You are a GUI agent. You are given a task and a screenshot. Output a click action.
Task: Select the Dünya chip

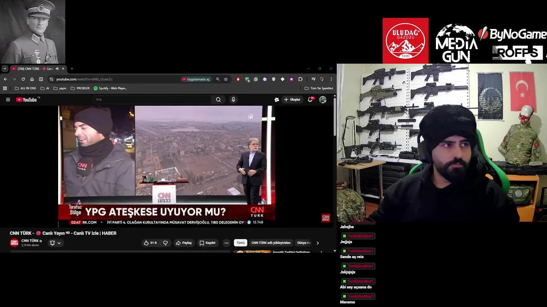(304, 243)
